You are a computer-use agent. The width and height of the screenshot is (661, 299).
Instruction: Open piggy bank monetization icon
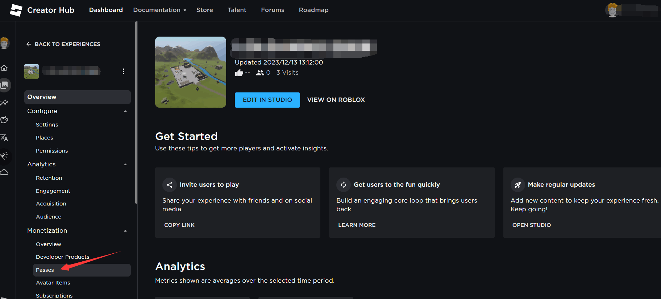coord(4,120)
